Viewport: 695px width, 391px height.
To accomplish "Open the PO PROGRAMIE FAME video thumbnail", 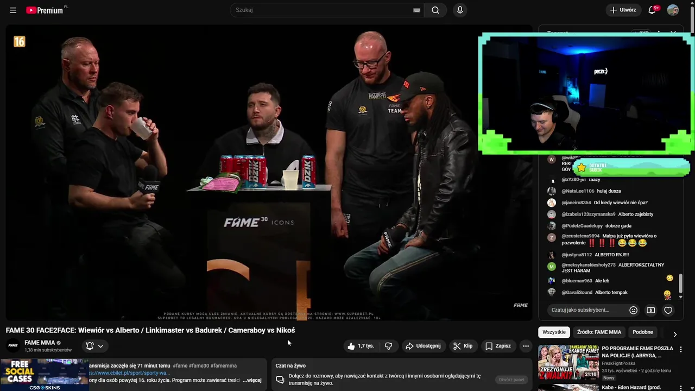I will [568, 362].
